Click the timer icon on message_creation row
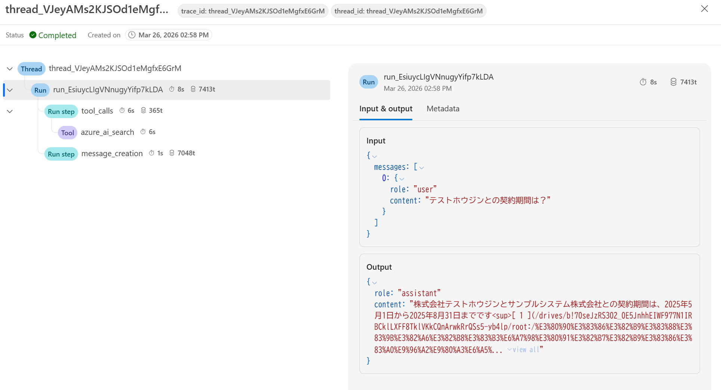The image size is (721, 390). 151,153
